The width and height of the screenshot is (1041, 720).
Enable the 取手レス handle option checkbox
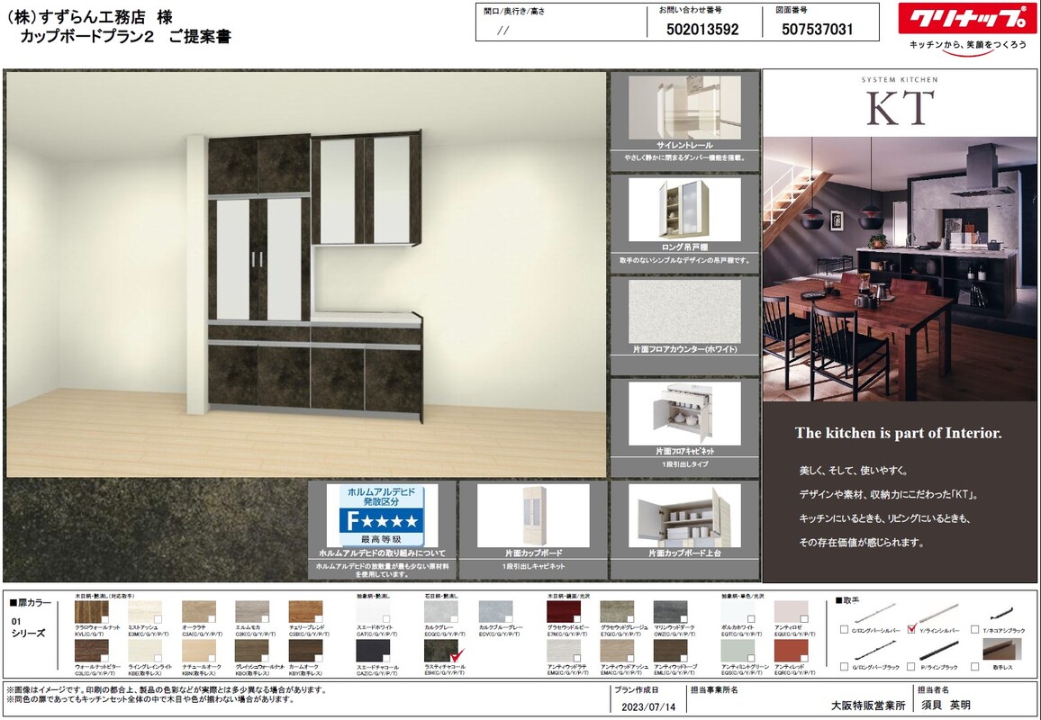coord(975,667)
